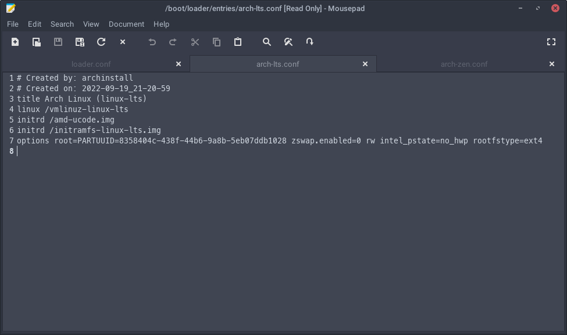Reload the arch-lts.conf file
The height and width of the screenshot is (335, 567).
101,42
